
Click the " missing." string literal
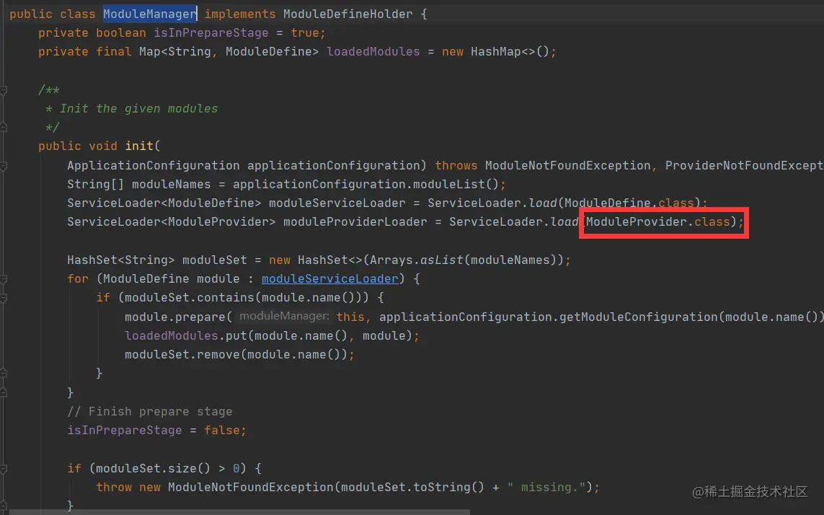coord(546,487)
